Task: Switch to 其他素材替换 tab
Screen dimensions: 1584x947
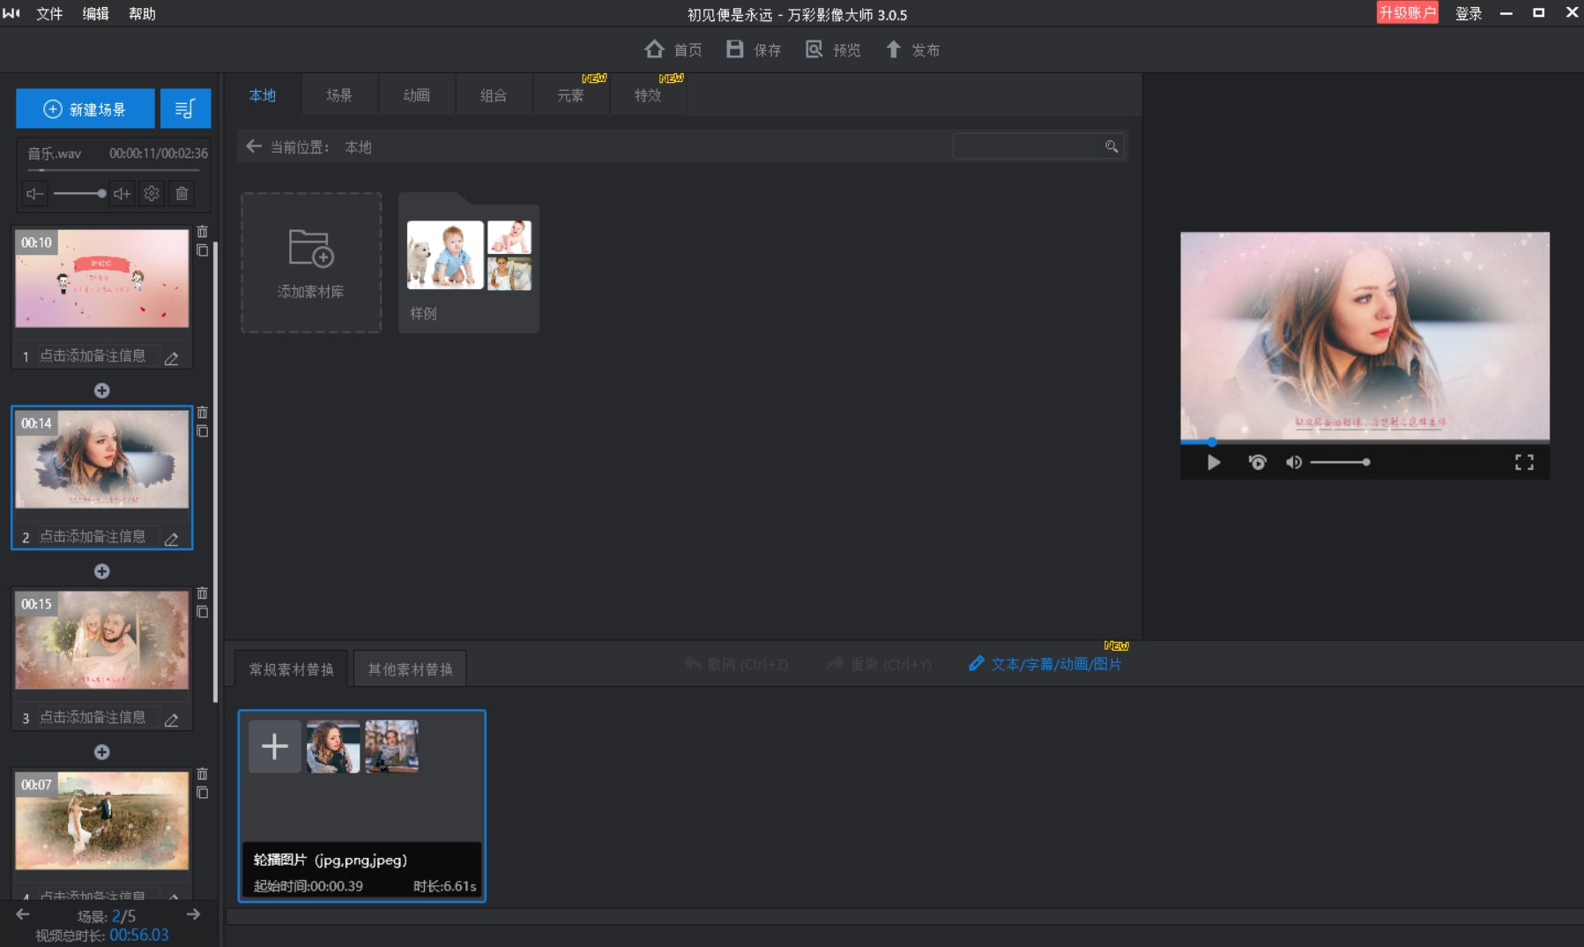Action: click(x=410, y=669)
